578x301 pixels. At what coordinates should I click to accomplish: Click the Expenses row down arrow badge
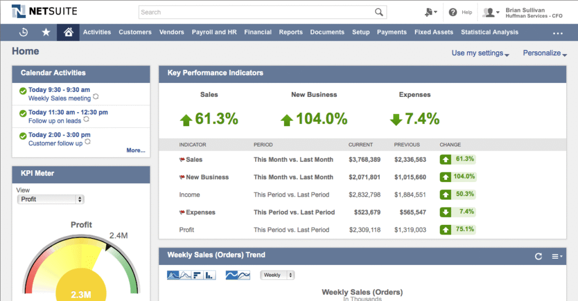tap(445, 212)
